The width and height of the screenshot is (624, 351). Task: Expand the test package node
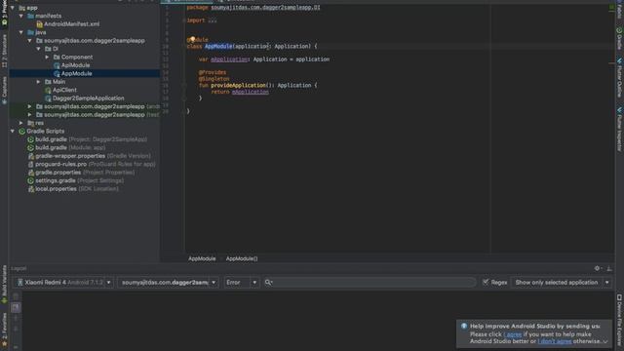[30, 115]
